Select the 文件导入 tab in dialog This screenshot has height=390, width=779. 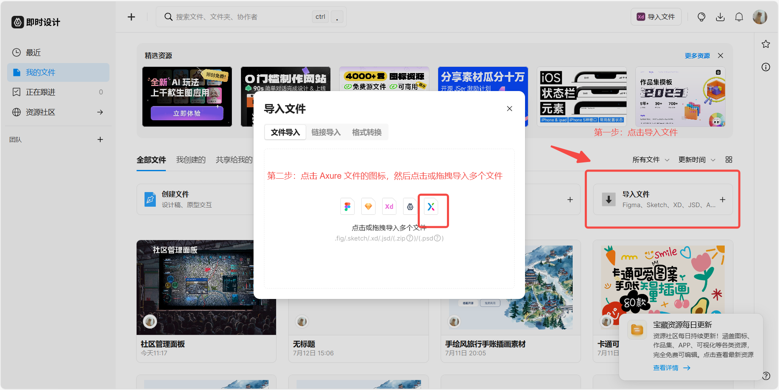pos(285,132)
